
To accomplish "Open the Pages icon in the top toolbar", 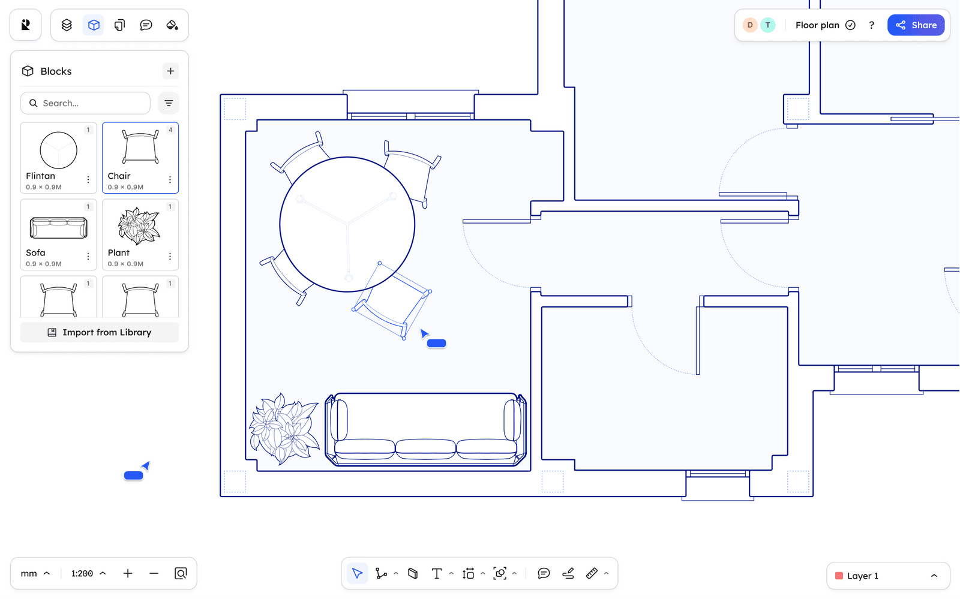I will point(119,25).
